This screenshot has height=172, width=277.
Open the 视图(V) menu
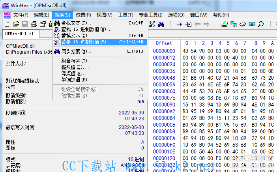pyautogui.click(x=105, y=15)
